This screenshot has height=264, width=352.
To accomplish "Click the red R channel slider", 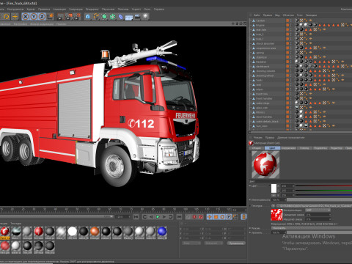I will (323, 186).
